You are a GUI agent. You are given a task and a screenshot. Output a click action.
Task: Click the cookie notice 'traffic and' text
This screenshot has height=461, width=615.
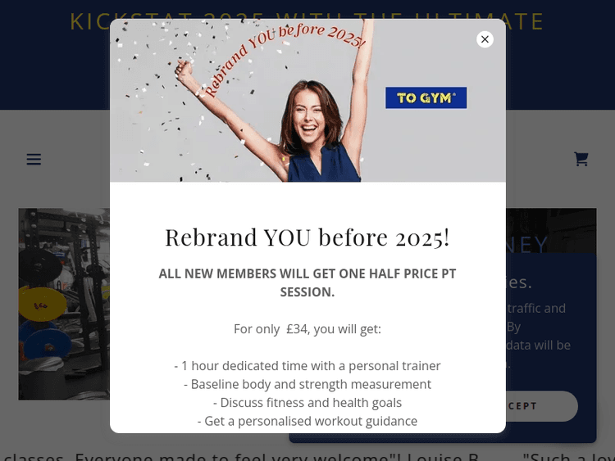(536, 308)
